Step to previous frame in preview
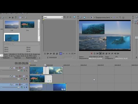Image resolution: width=138 pixels, height=104 pixels. pyautogui.click(x=115, y=53)
